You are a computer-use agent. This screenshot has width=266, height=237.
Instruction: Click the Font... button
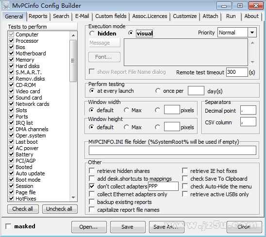(x=104, y=57)
